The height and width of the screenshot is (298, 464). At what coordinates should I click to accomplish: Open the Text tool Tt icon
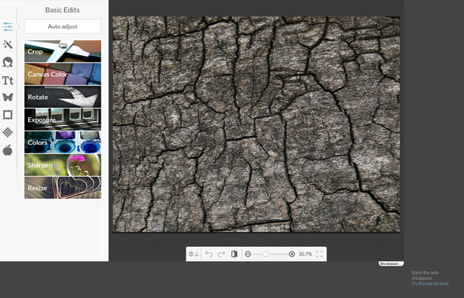point(8,80)
